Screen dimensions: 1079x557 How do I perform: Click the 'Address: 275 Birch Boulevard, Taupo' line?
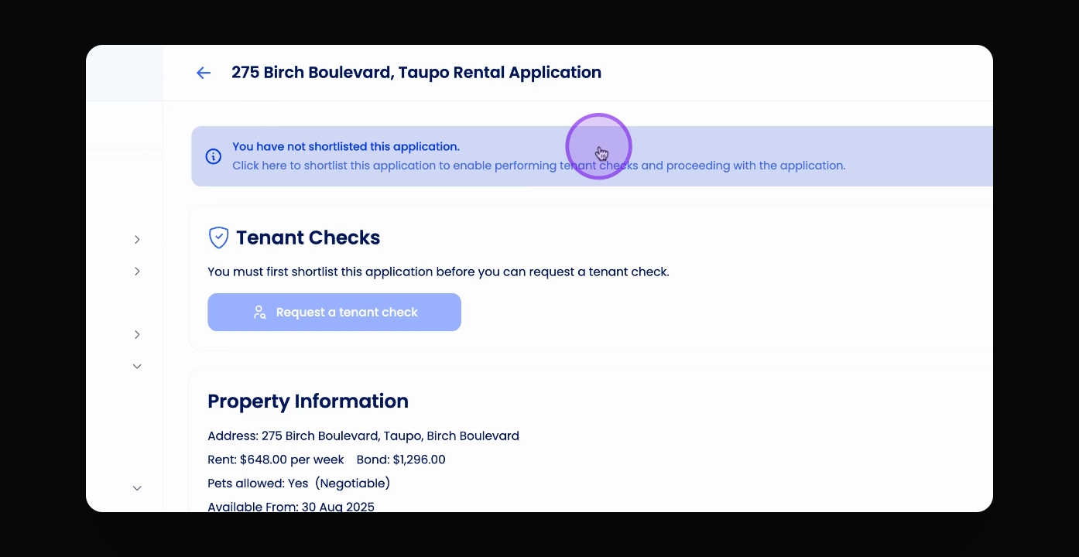tap(363, 436)
